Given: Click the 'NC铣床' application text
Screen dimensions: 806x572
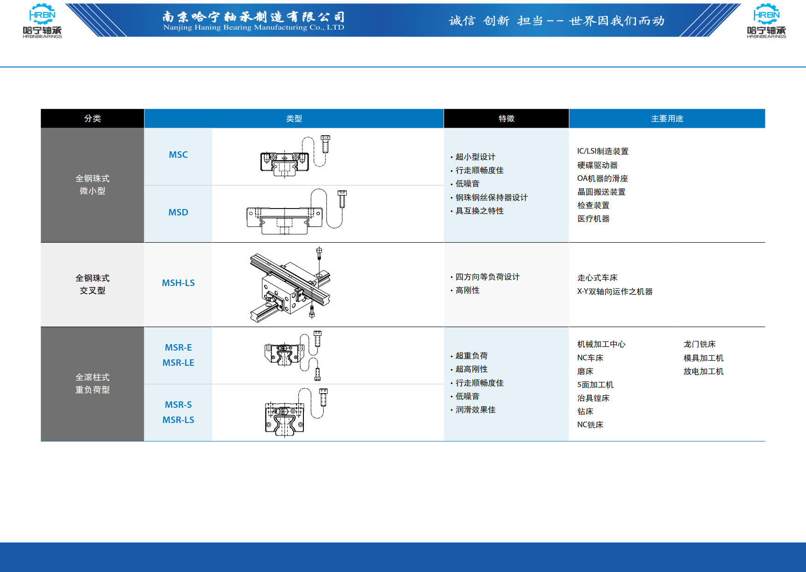Looking at the screenshot, I should coord(590,425).
